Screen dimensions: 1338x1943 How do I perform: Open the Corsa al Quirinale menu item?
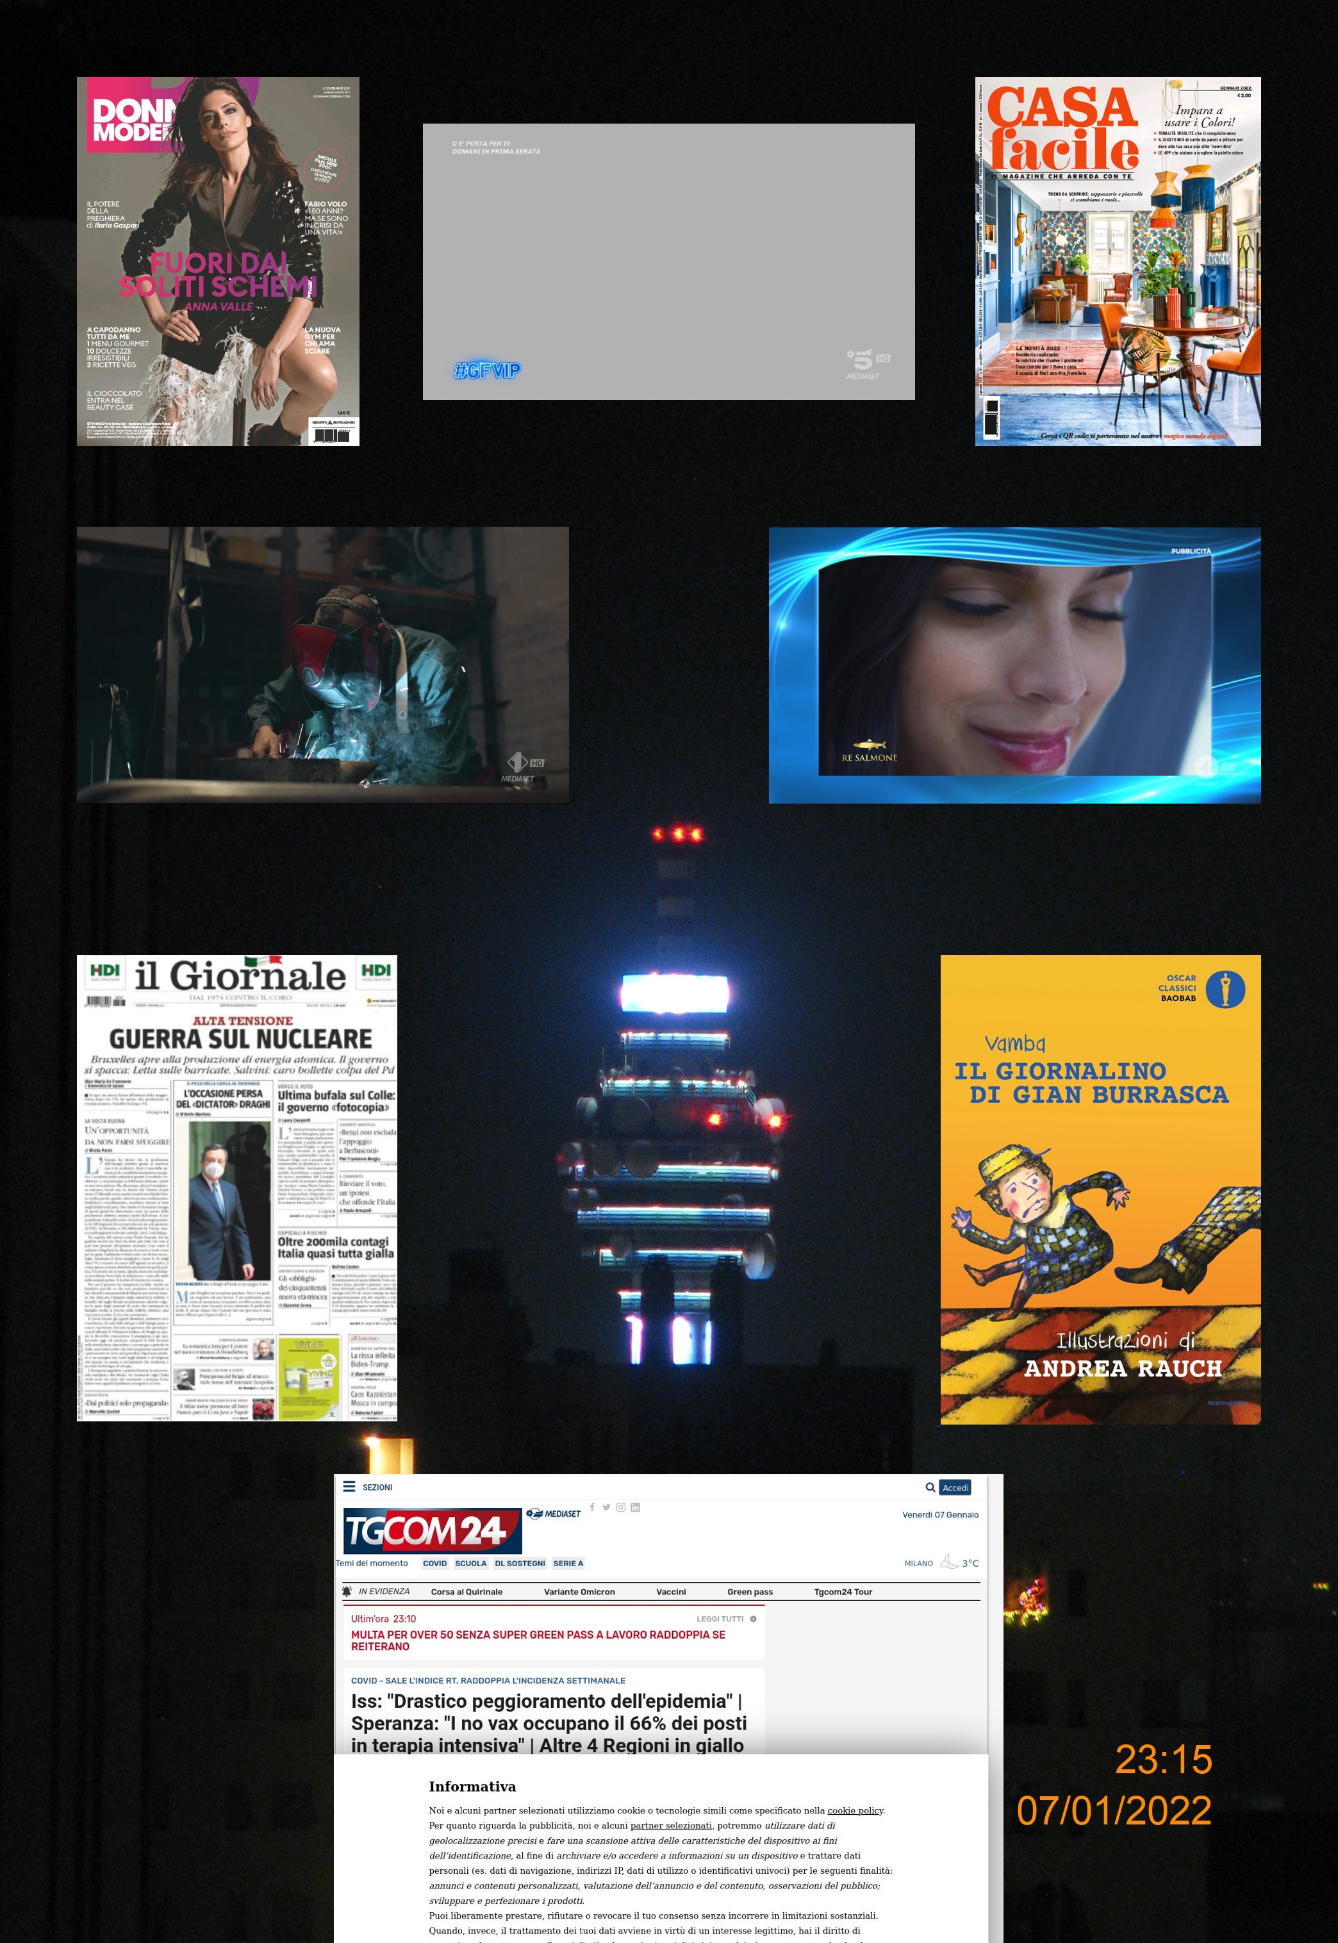click(x=466, y=1592)
